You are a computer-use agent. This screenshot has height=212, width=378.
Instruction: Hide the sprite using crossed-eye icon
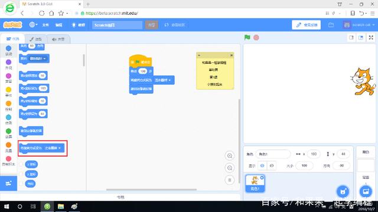coord(272,165)
